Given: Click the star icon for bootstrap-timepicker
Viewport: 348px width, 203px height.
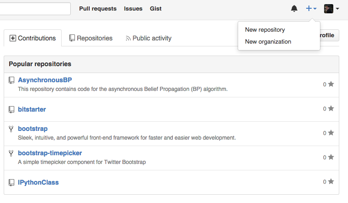Looking at the screenshot, I should point(331,157).
